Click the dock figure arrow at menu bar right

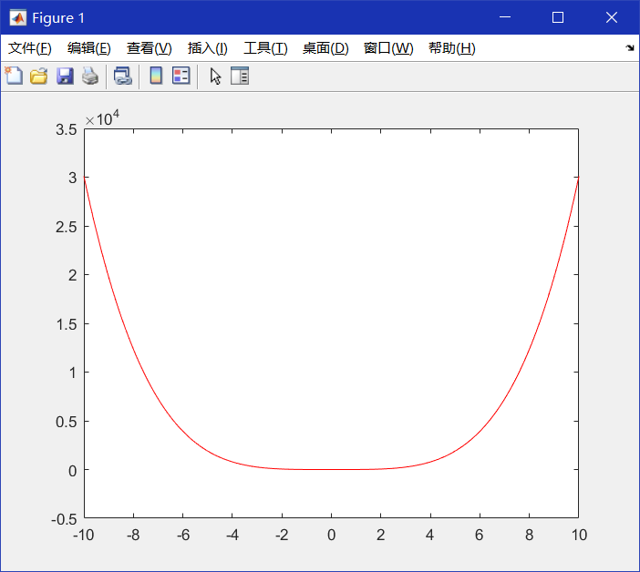click(630, 48)
